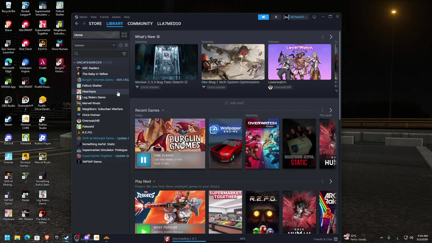Viewport: 432px width, 243px height.
Task: Select library Home button
Action: tap(96, 35)
